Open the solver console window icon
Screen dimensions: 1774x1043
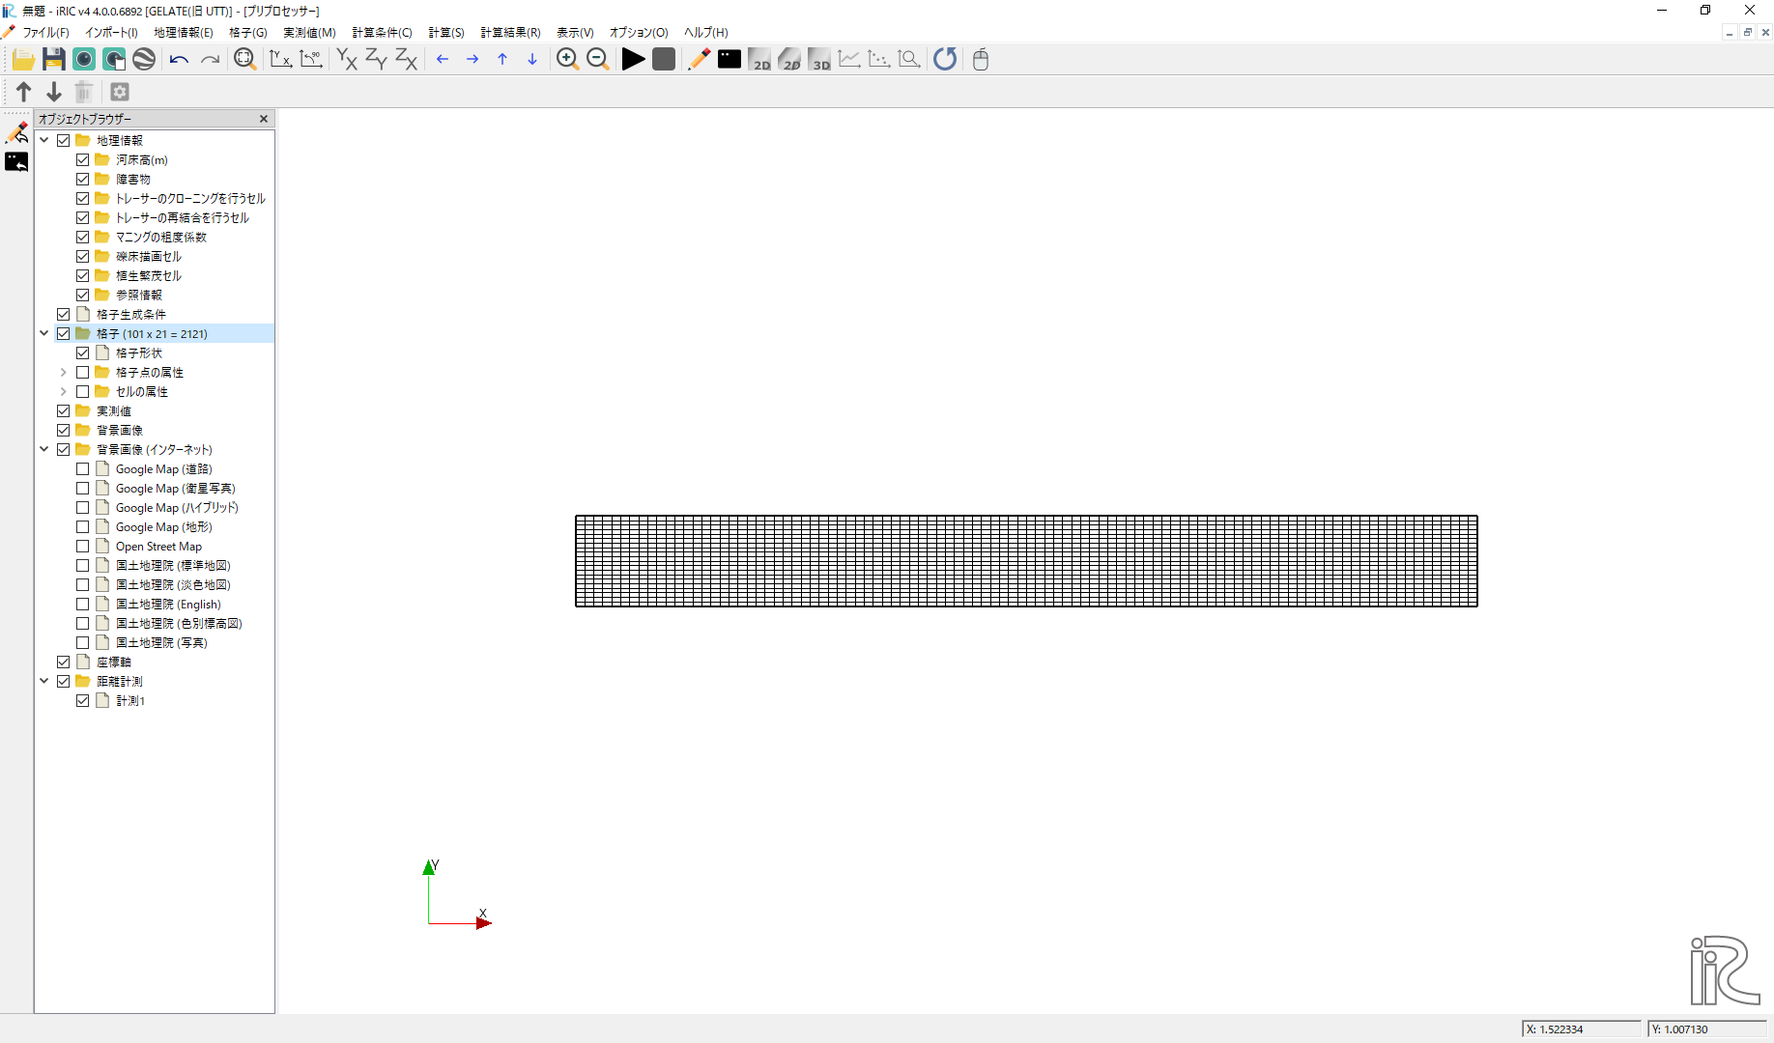point(730,60)
